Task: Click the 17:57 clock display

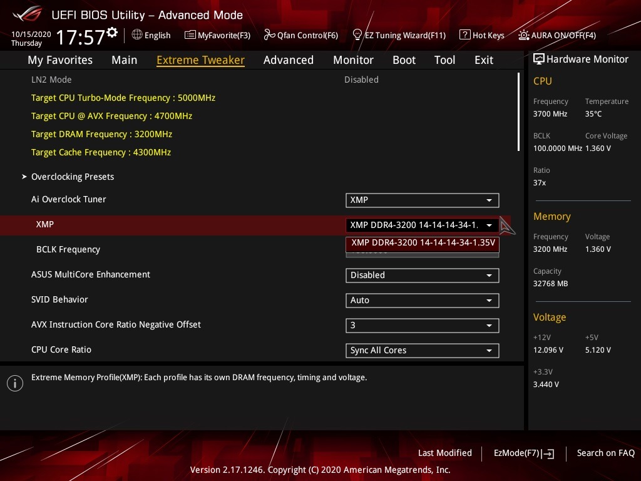Action: pos(81,37)
